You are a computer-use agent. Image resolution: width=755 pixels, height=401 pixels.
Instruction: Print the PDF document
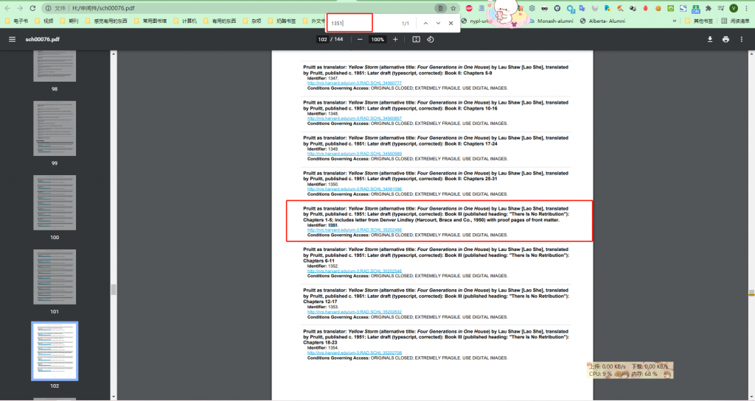click(726, 40)
